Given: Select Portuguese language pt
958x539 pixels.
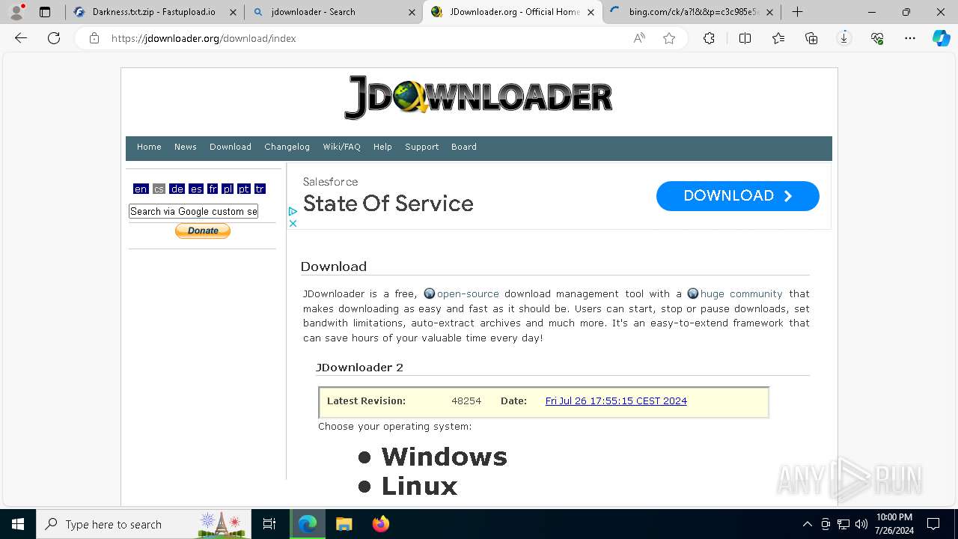Looking at the screenshot, I should pyautogui.click(x=244, y=189).
